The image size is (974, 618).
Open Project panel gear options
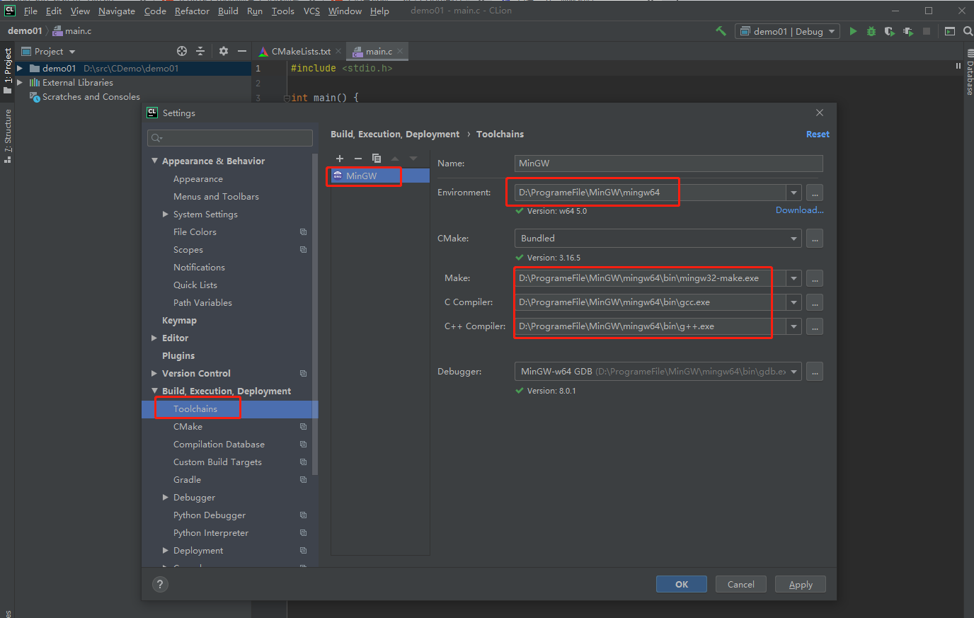click(224, 51)
